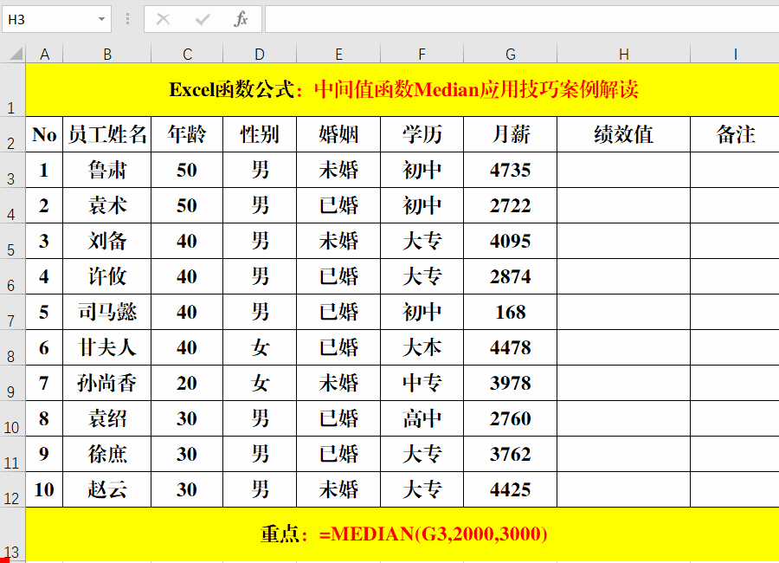Click the salary cell 4478
This screenshot has width=779, height=563.
(x=510, y=347)
